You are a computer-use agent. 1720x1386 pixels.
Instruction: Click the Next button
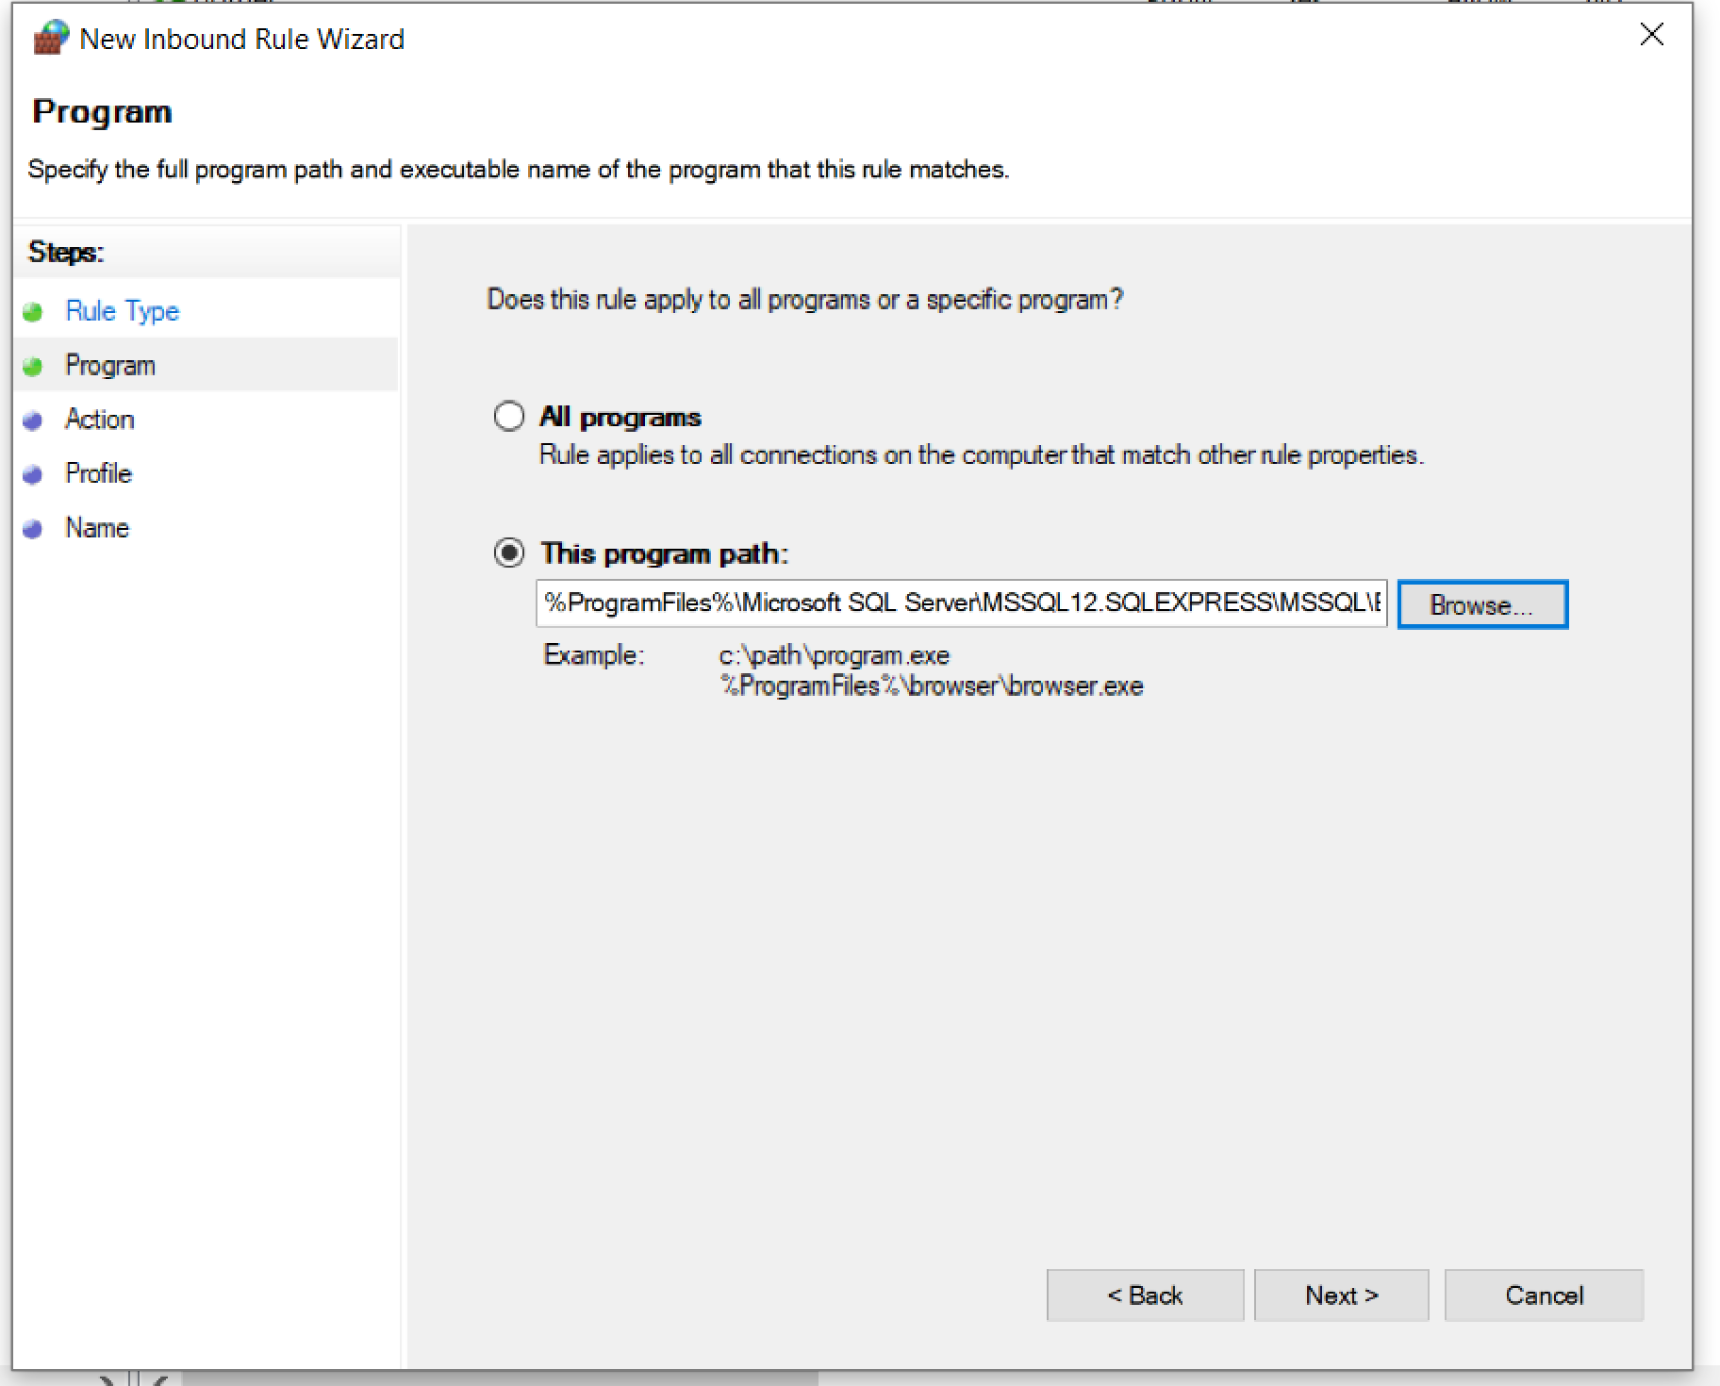pyautogui.click(x=1341, y=1295)
